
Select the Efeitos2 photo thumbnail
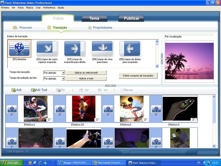[132, 109]
